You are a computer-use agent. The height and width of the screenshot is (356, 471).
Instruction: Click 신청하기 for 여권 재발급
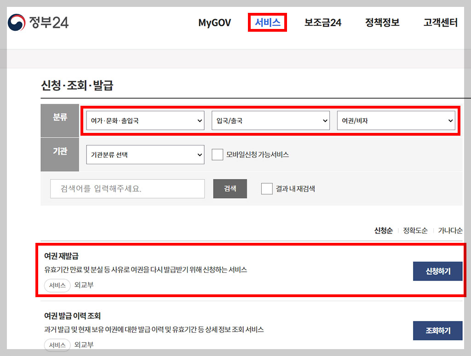[437, 271]
